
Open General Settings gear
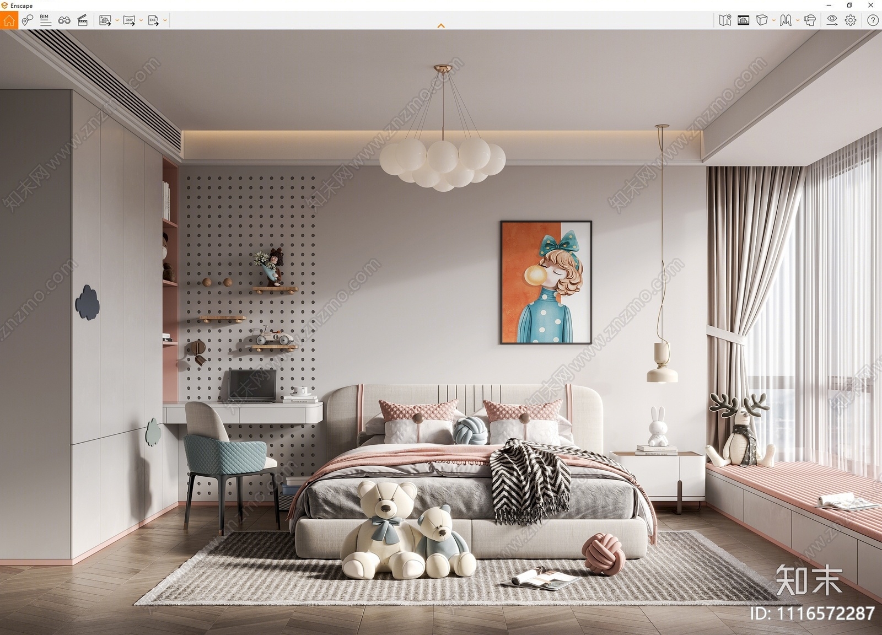click(851, 20)
